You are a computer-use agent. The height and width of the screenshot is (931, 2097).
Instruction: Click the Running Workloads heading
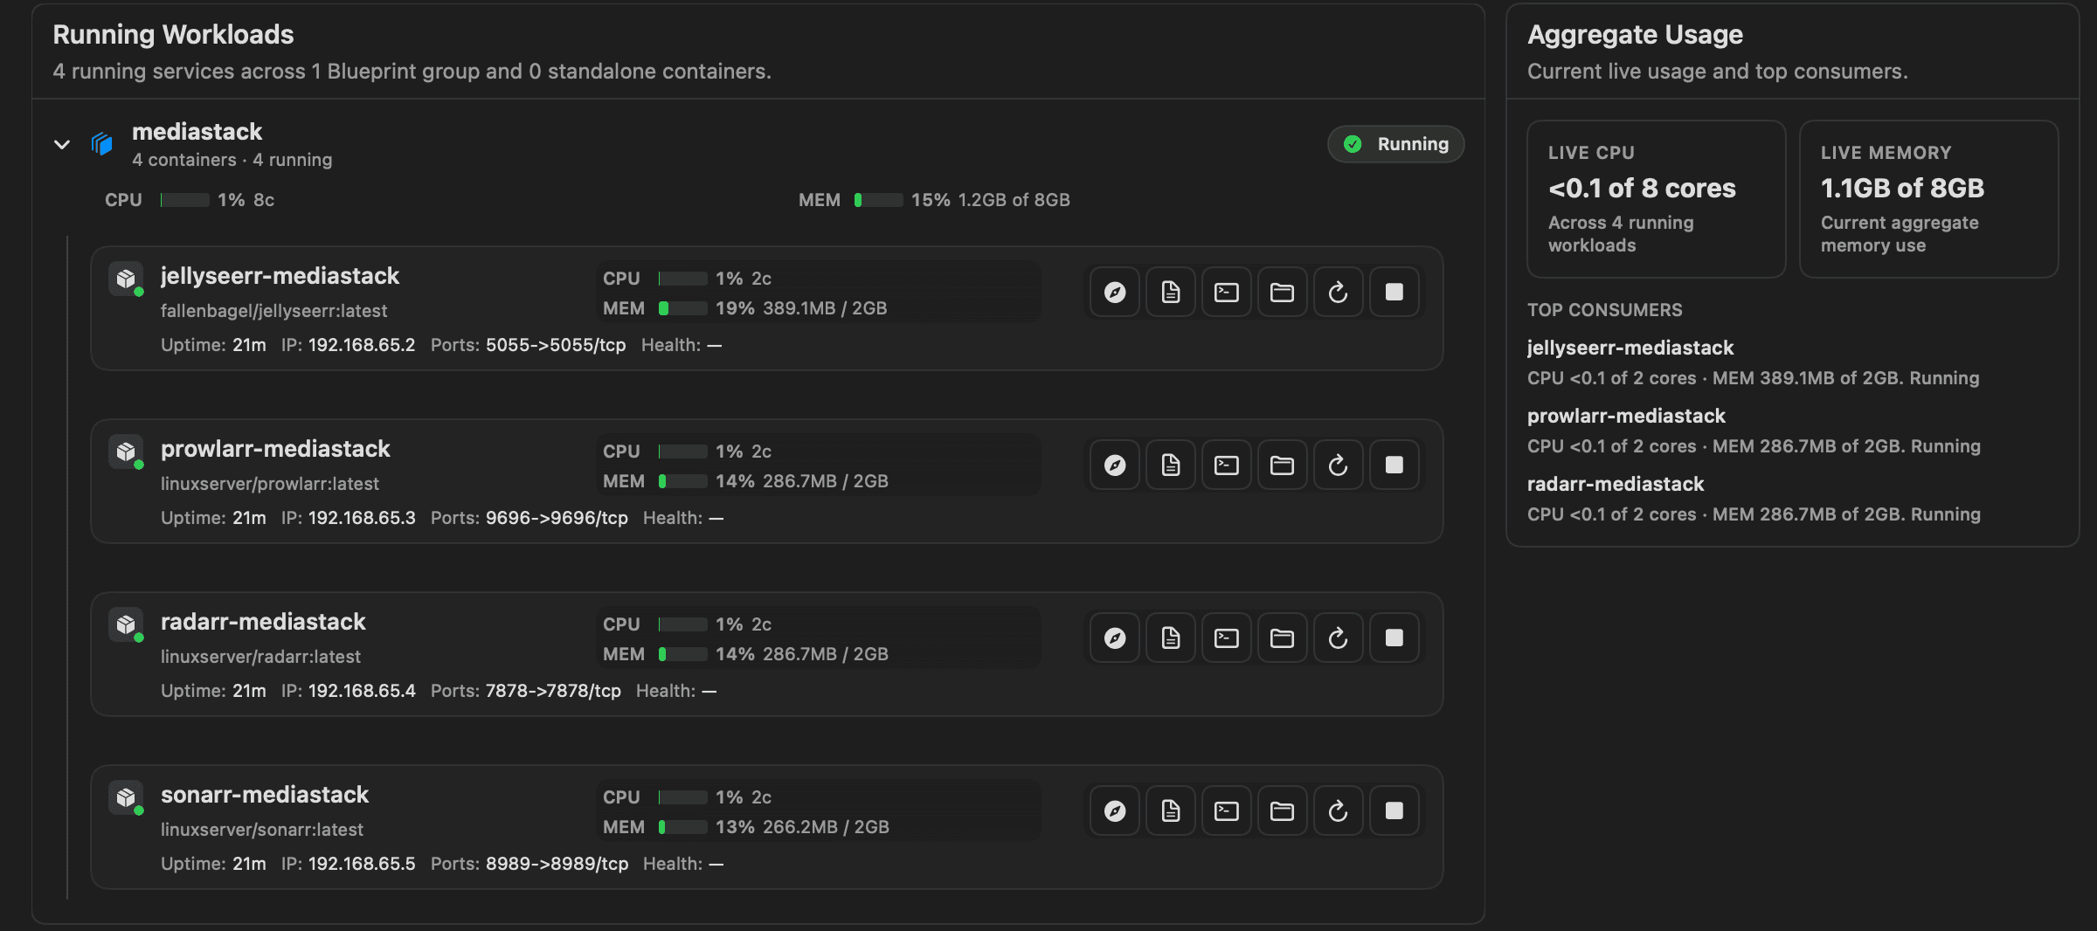(x=173, y=35)
